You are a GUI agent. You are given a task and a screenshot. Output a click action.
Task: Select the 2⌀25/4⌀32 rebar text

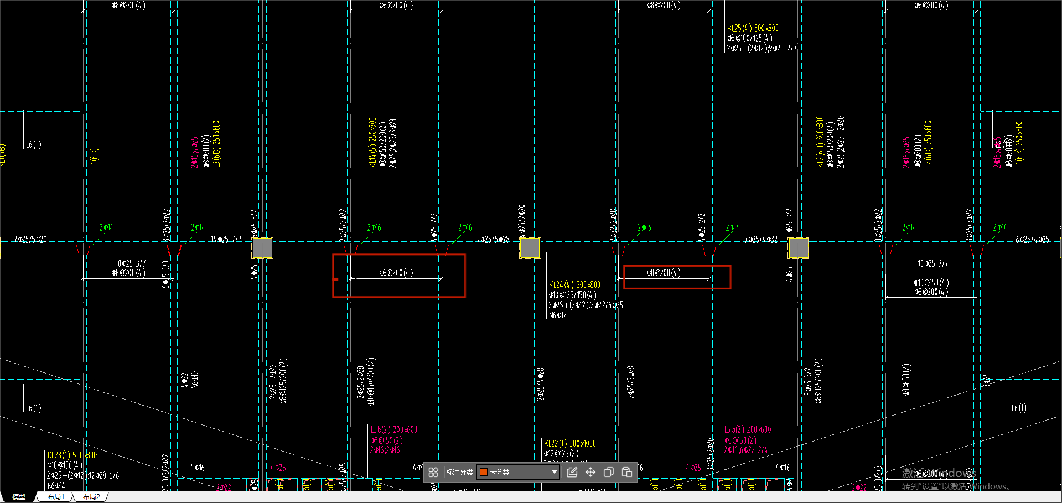coord(761,239)
